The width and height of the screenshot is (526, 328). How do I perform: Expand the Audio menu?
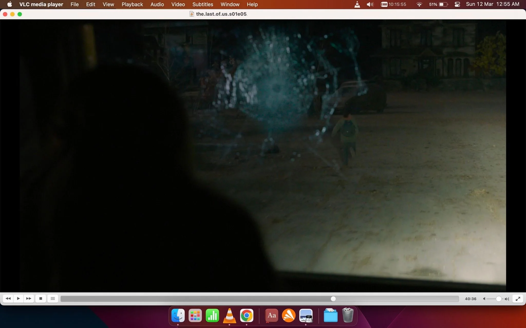pyautogui.click(x=157, y=4)
